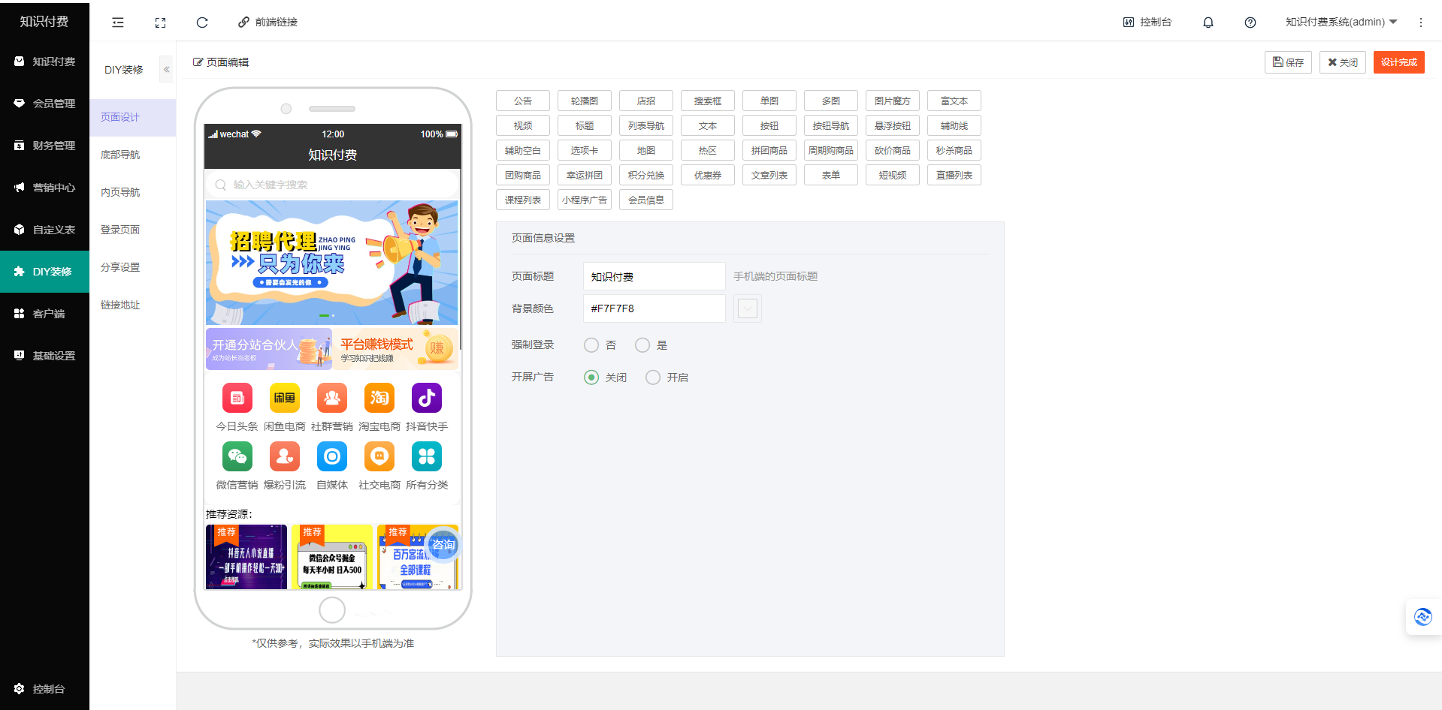Add the 会员信息 component

tap(646, 200)
